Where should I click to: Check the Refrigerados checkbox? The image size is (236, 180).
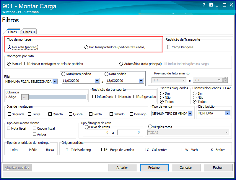tap(135, 97)
